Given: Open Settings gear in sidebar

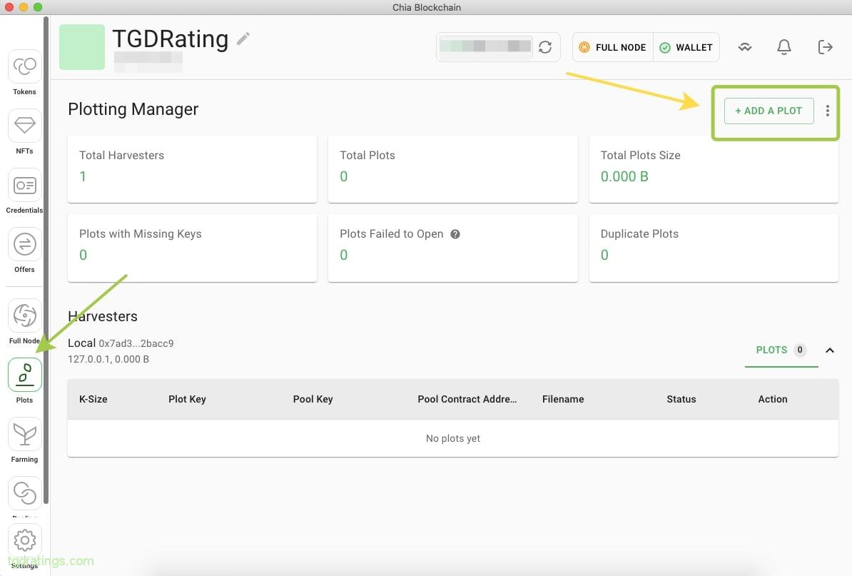Looking at the screenshot, I should 24,540.
